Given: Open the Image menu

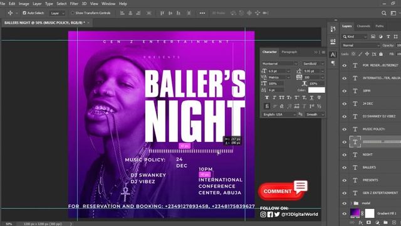Looking at the screenshot, I should point(24,4).
